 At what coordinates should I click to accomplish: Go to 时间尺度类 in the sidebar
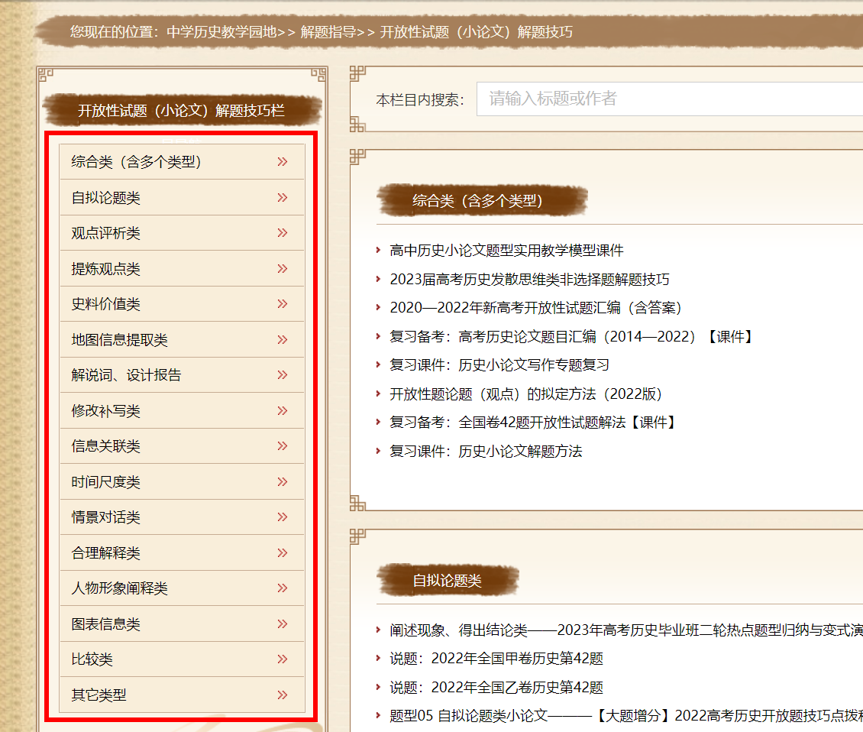coord(106,482)
